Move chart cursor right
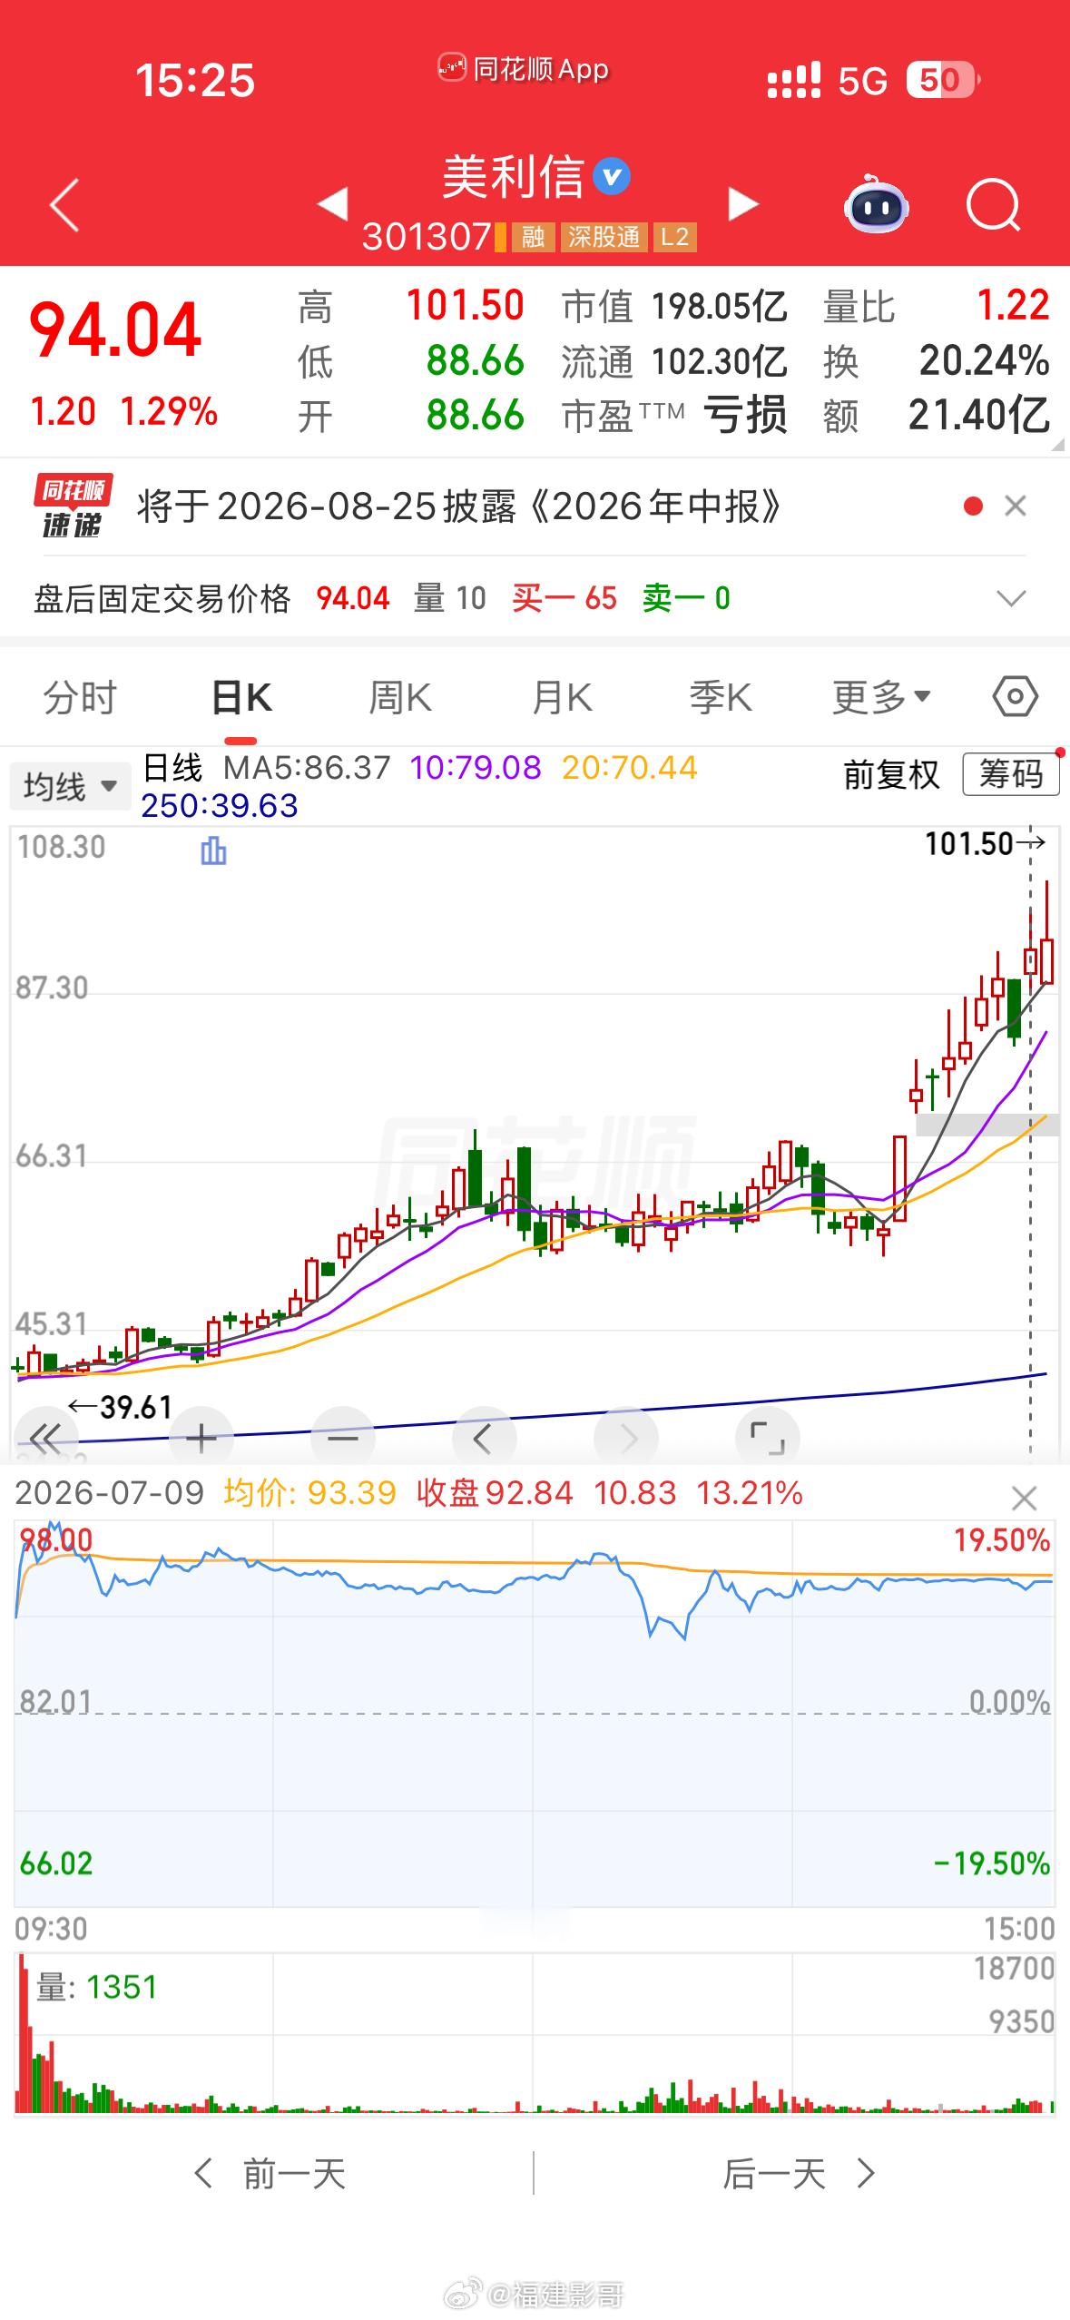Screen dimensions: 1070x2320 click(x=625, y=1437)
